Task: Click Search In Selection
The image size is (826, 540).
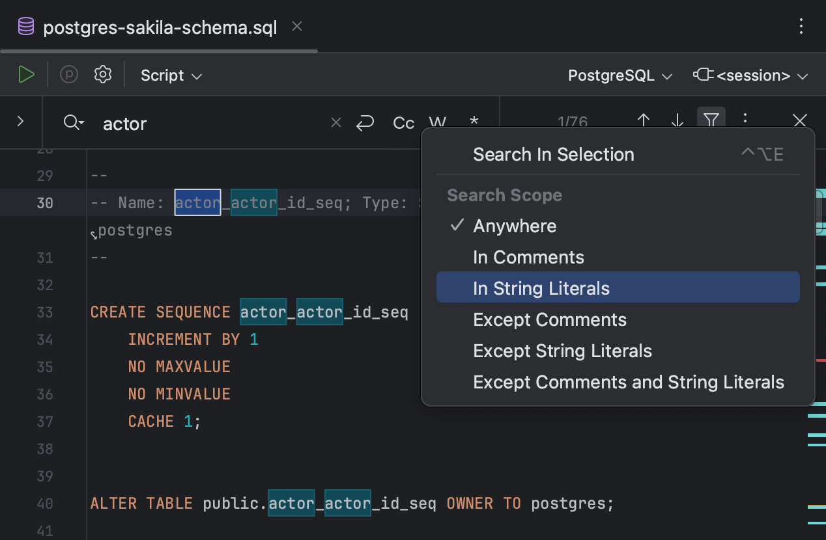Action: 553,154
